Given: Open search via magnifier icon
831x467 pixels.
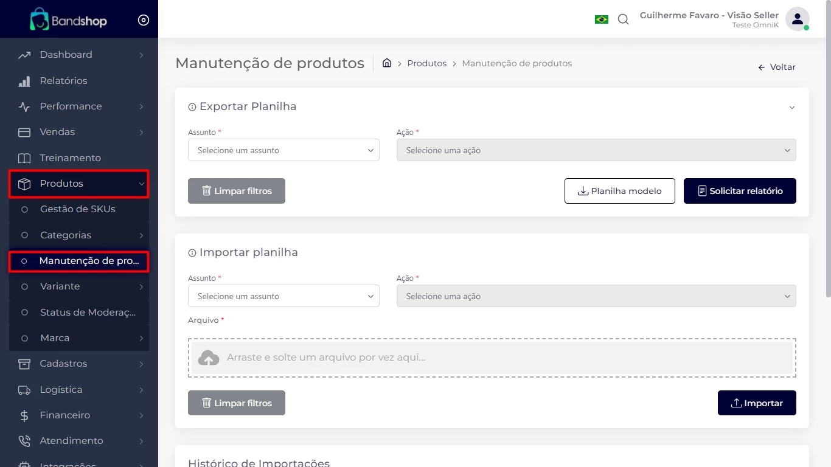Looking at the screenshot, I should tap(623, 19).
